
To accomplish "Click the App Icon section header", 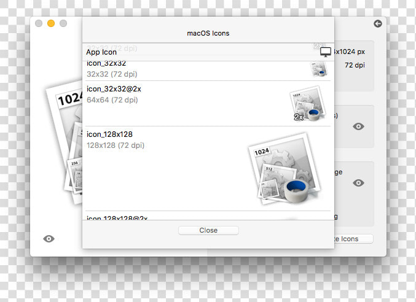I will tap(208, 52).
